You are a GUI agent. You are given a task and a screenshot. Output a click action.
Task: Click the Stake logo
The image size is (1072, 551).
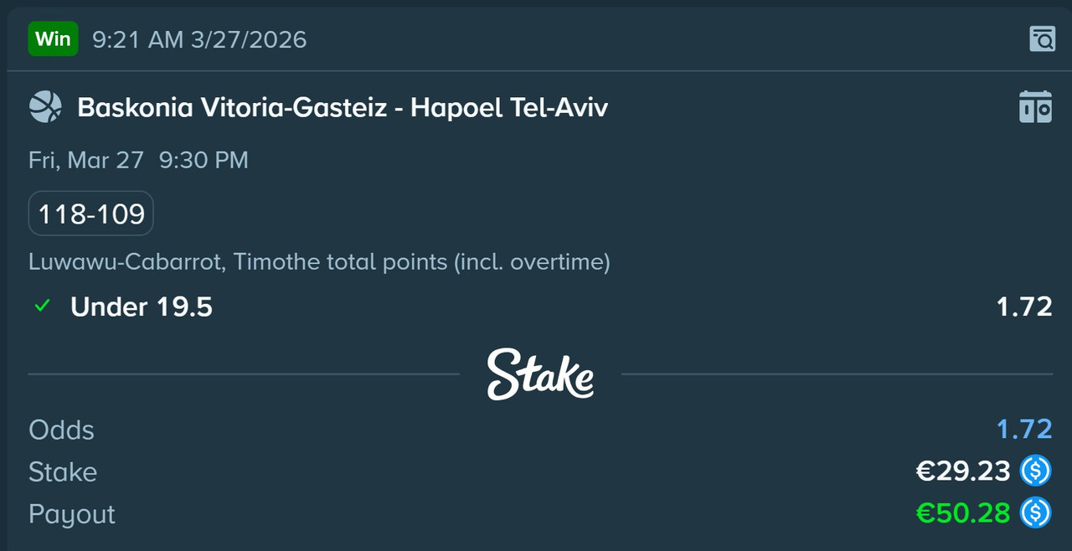540,374
